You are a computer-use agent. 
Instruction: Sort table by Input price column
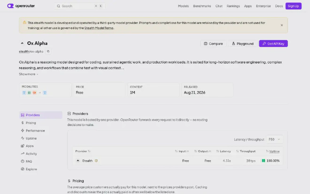coord(182,151)
